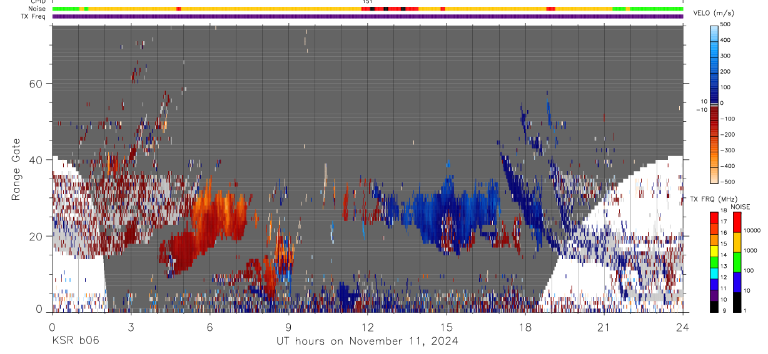
Task: Click the "NOISE" legend title
Action: coord(740,207)
